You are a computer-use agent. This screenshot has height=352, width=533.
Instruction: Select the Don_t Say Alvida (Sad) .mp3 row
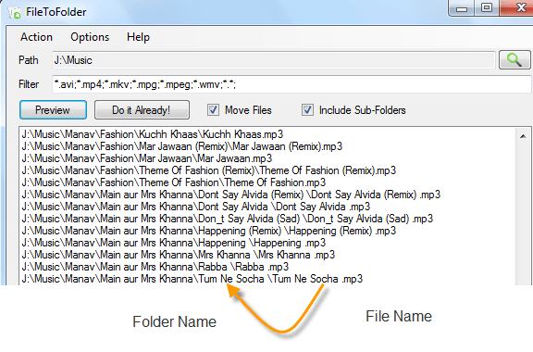click(227, 219)
